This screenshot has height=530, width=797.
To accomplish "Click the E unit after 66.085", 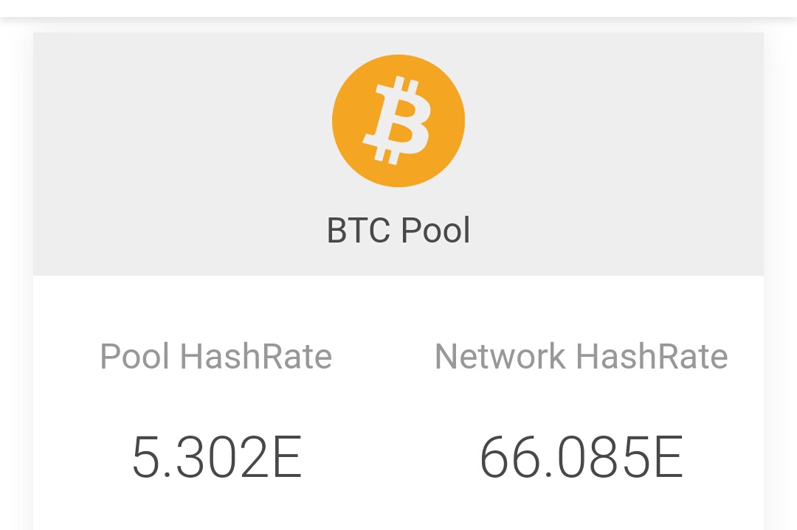I will 669,457.
